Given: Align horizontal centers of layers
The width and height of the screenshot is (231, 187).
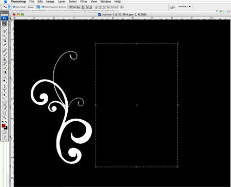Looking at the screenshot, I should 87,7.
